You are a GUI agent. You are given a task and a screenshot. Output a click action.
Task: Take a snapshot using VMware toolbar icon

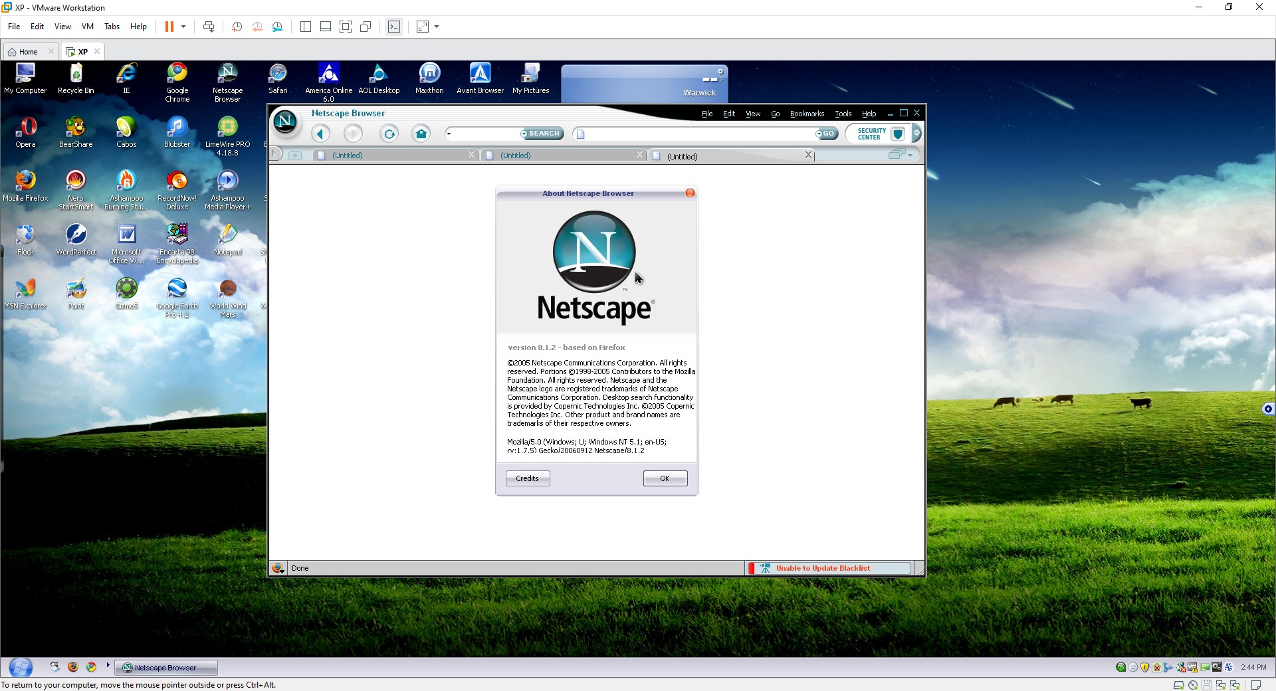237,27
